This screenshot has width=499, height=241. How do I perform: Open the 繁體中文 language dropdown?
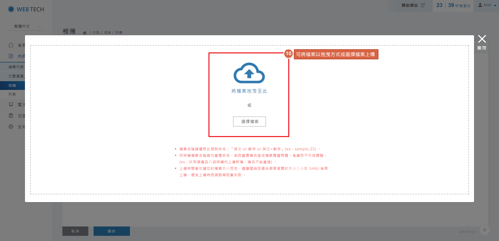26,26
